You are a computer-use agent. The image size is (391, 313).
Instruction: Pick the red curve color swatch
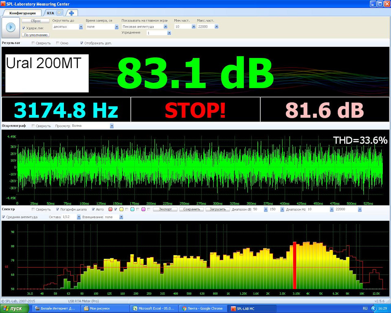(110, 209)
